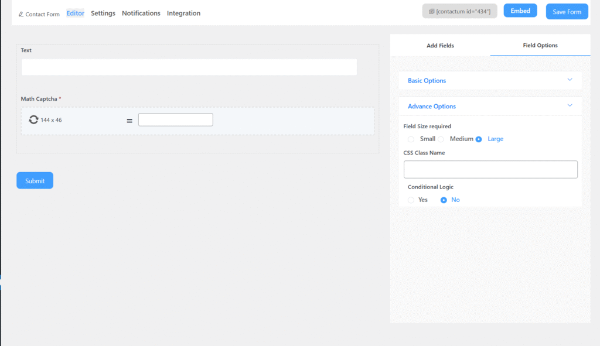Open the Editor tab

point(76,13)
